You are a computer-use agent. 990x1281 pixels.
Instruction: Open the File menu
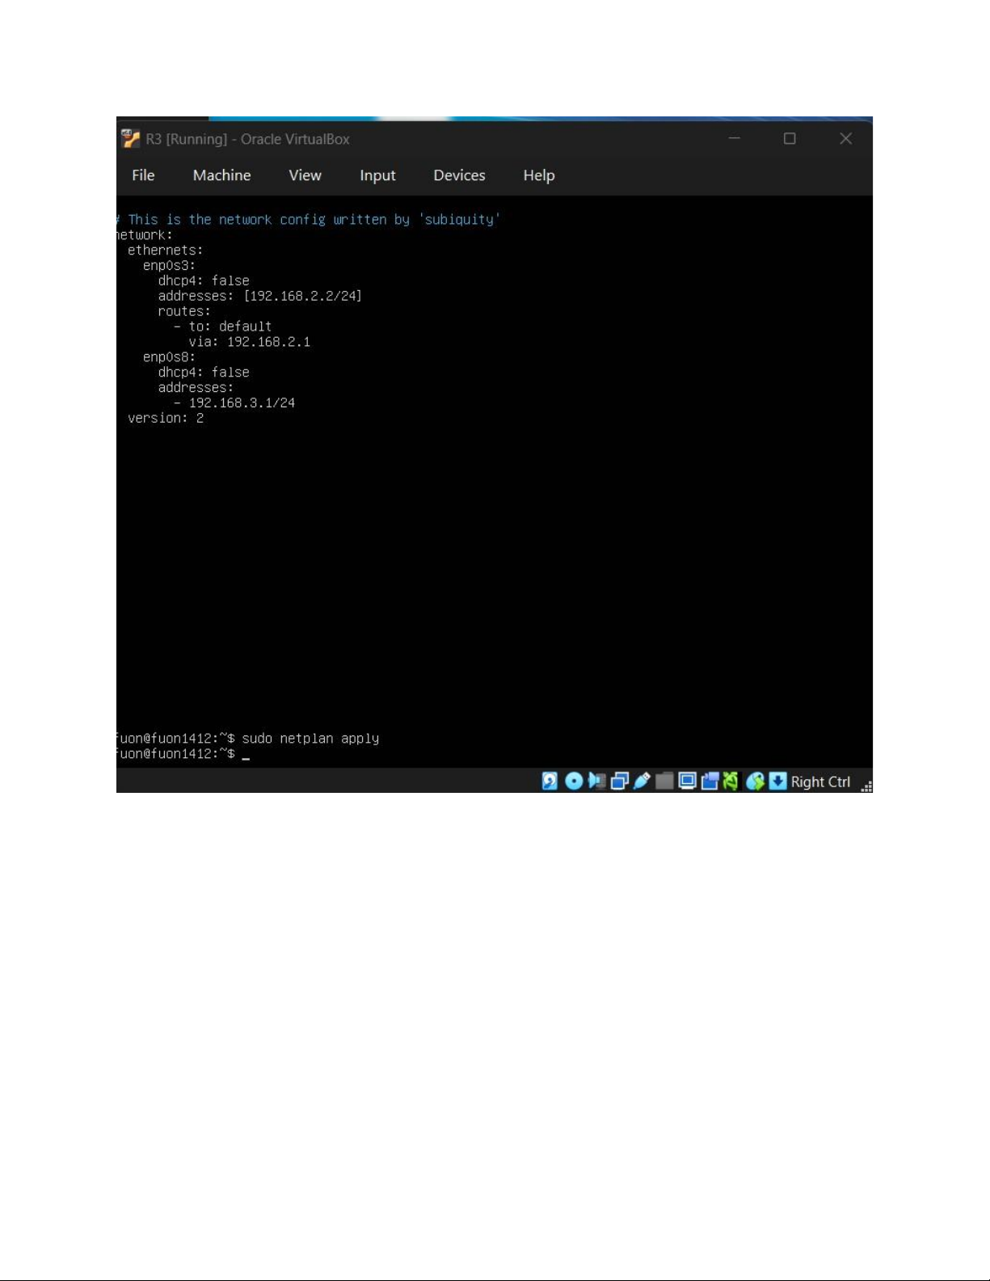pyautogui.click(x=143, y=175)
